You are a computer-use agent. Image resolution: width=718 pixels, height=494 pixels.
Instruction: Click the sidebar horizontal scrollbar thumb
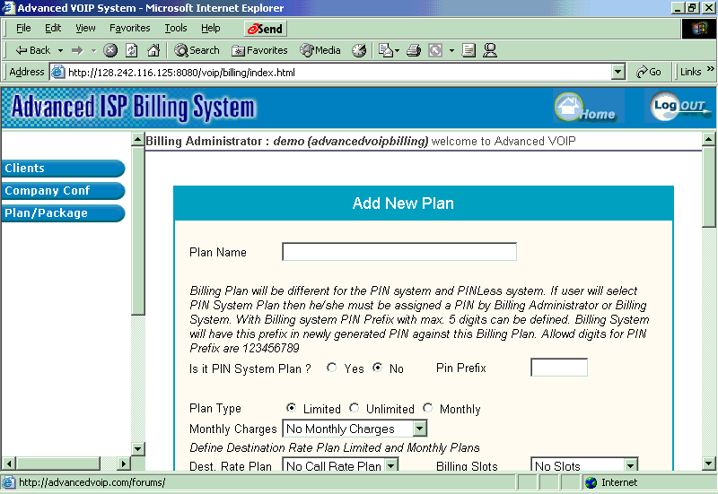point(57,464)
